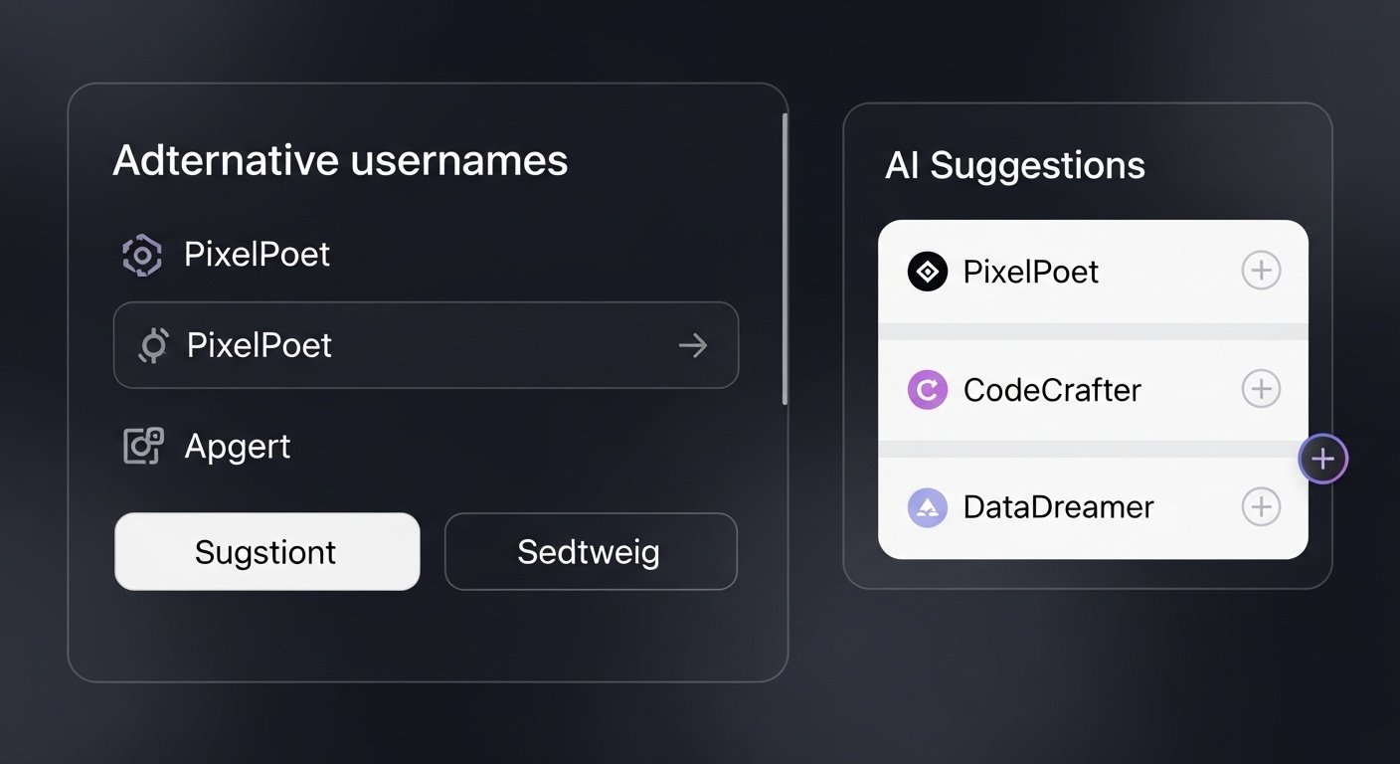
Task: Click the AI Suggestions heading
Action: click(x=1015, y=166)
